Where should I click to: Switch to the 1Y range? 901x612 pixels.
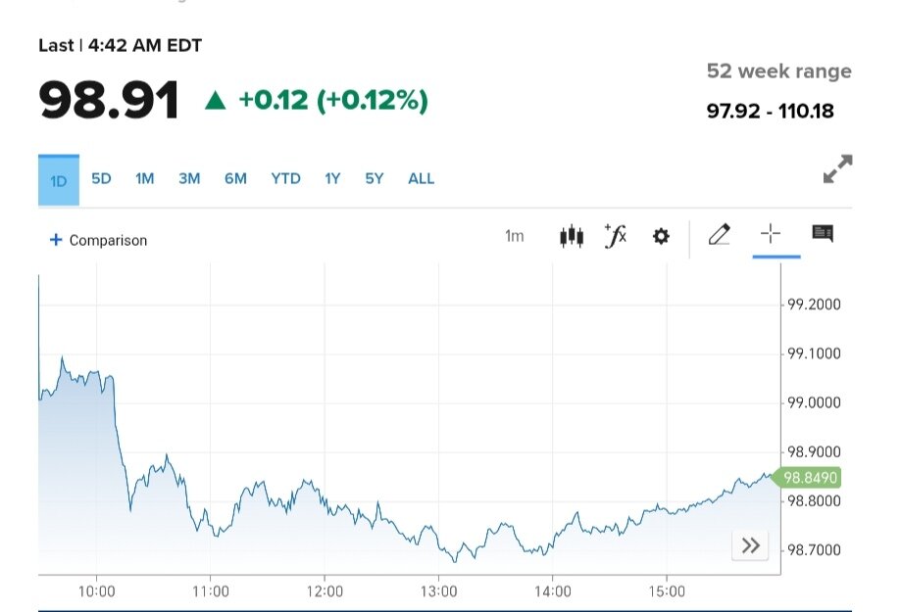(333, 178)
